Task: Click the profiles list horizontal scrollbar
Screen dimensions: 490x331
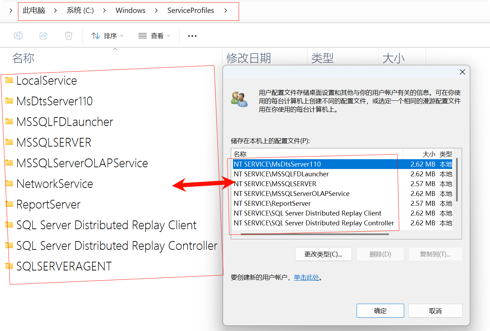Action: 315,234
